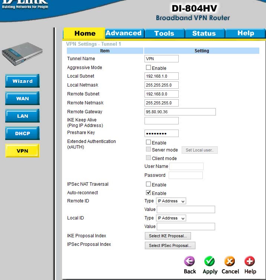Open the Wizard sidebar page
266x280 pixels.
(x=22, y=81)
